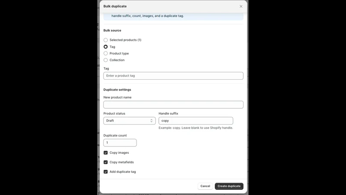
Task: Click the 'Duplicate count' label
Action: click(x=115, y=136)
